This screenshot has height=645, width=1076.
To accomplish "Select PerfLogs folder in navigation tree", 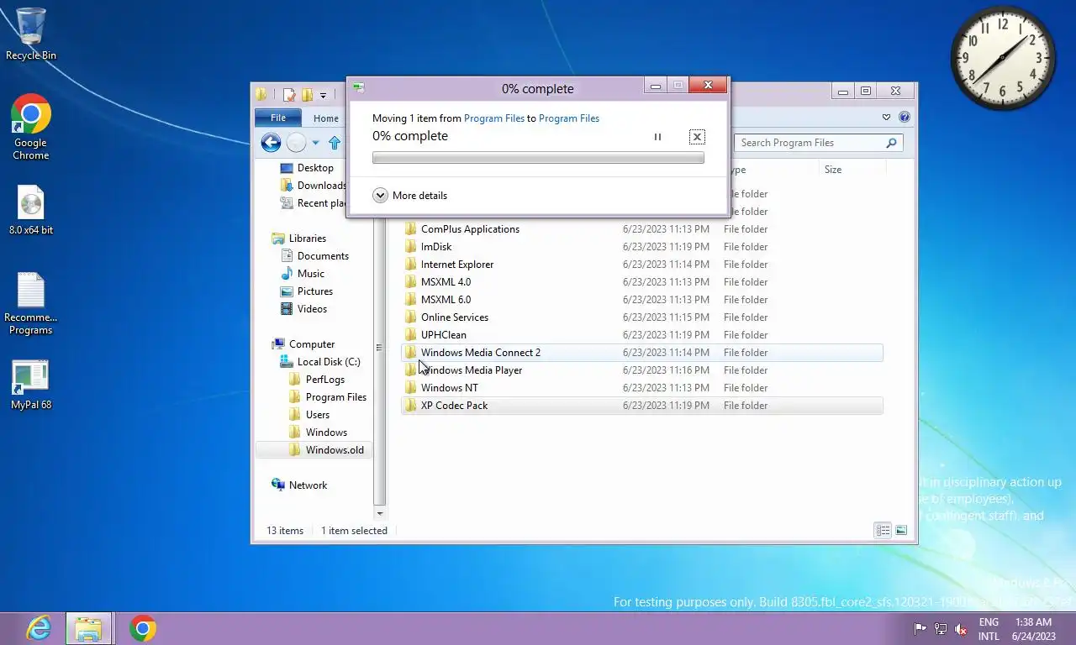I will [317, 380].
